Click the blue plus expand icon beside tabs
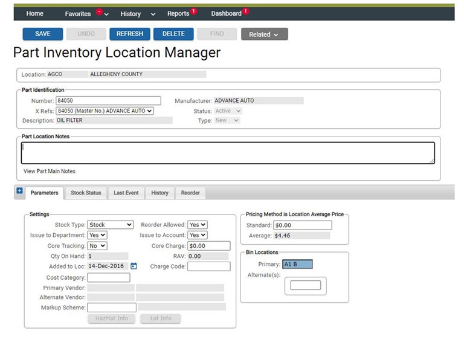This screenshot has width=464, height=348. coord(19,190)
